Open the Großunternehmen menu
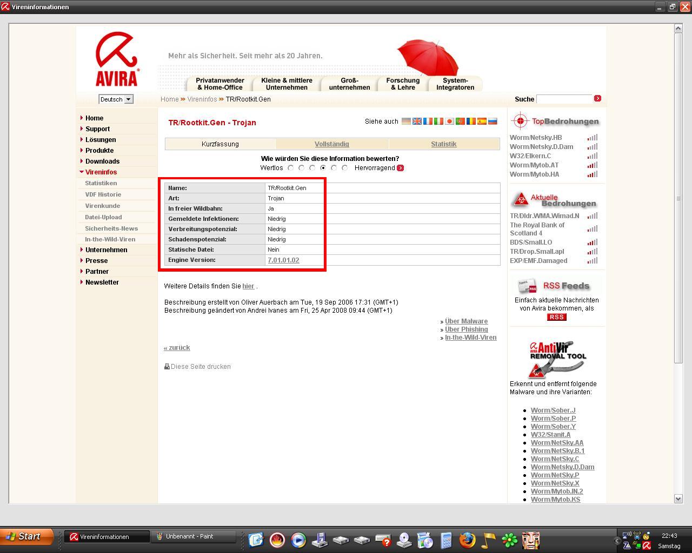Screen dimensions: 692x553 (x=350, y=84)
